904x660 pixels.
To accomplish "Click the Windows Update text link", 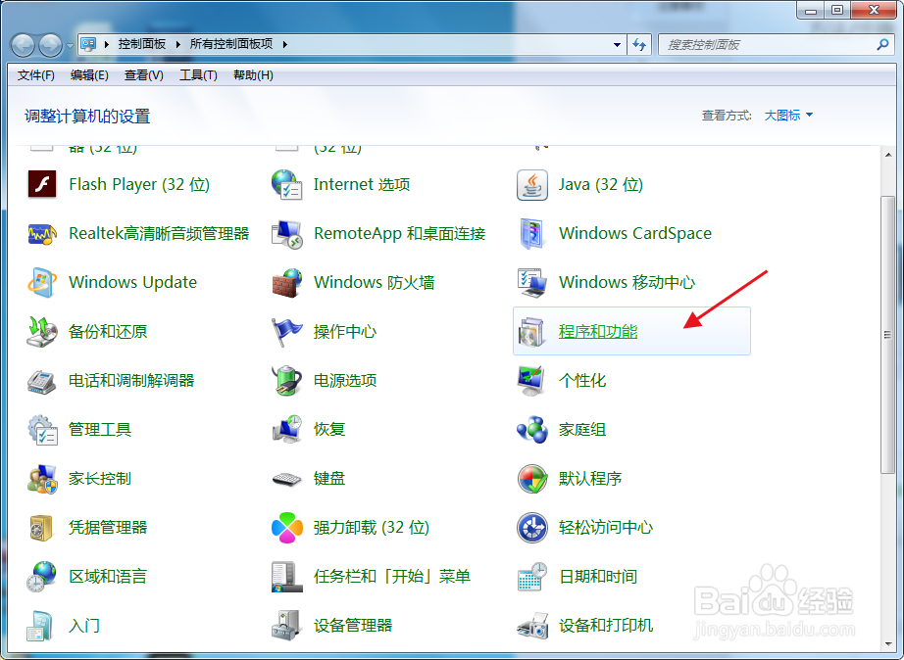I will point(132,282).
